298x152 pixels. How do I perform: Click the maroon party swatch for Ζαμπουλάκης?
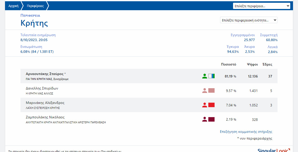point(211,119)
